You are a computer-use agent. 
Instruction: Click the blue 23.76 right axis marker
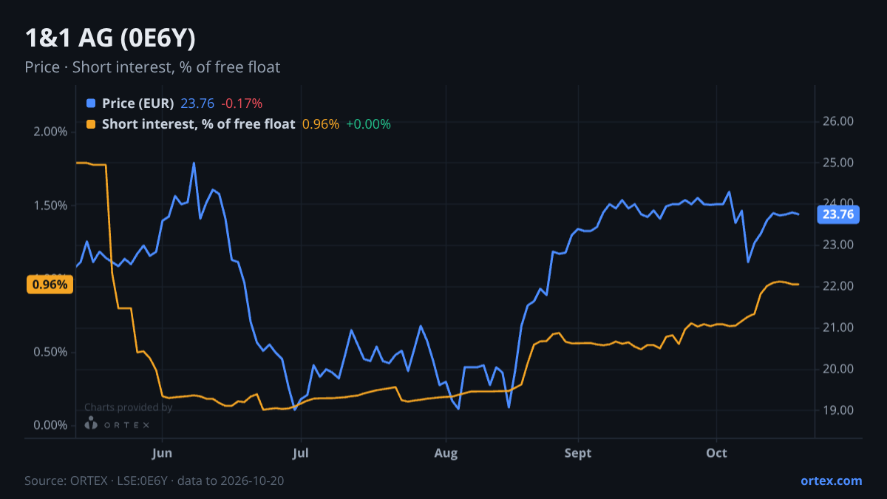[x=838, y=215]
